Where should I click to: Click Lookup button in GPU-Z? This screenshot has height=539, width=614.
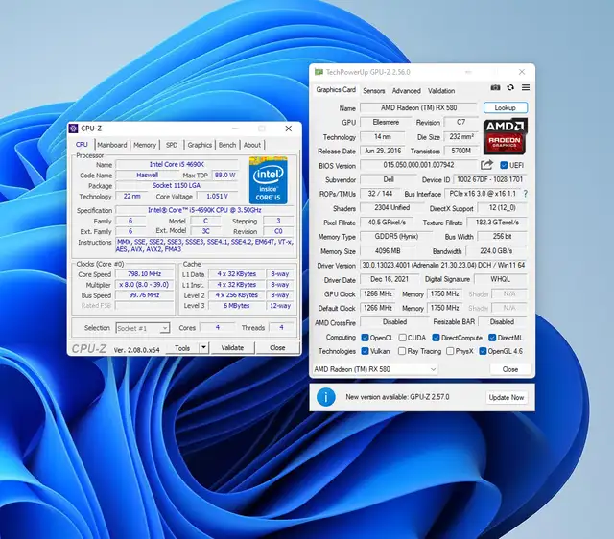coord(506,107)
